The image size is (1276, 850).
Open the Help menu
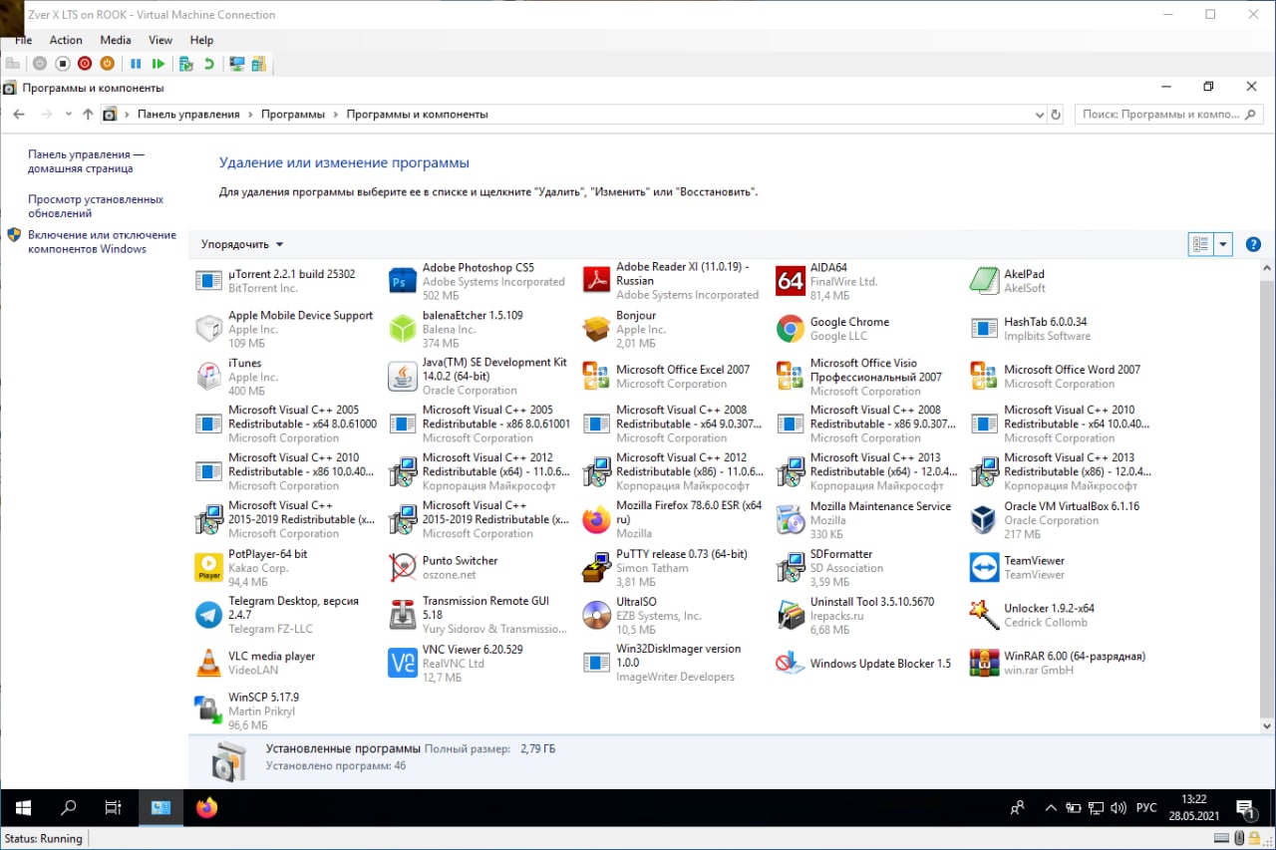click(201, 40)
